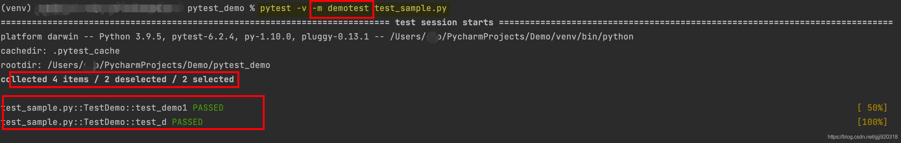This screenshot has width=901, height=143.
Task: Click the "test session starts" header
Action: 444,23
